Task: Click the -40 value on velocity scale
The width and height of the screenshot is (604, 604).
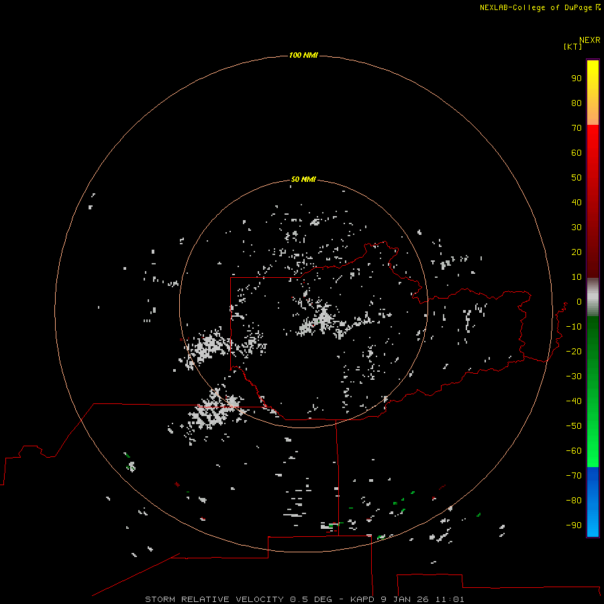Action: [574, 401]
